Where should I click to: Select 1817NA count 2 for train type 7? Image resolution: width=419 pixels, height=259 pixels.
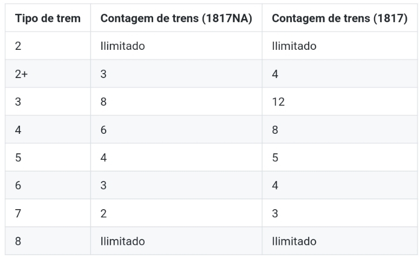103,213
